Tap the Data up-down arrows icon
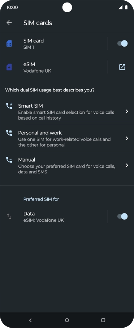Viewport: 134px width, 328px height. click(9, 216)
